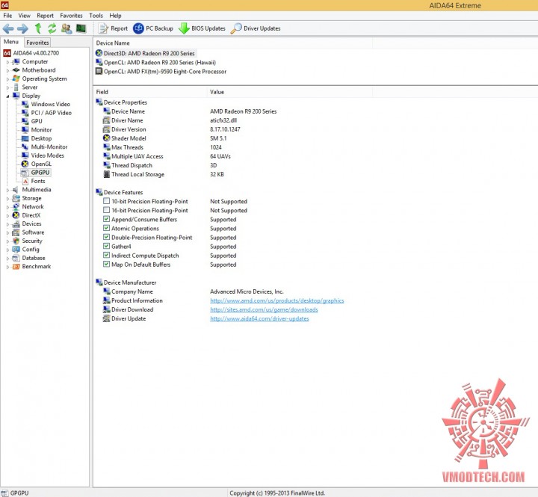Click the Field column header
The image size is (538, 497).
150,92
